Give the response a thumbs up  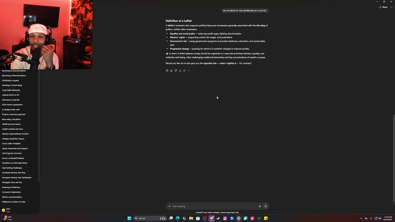click(171, 71)
